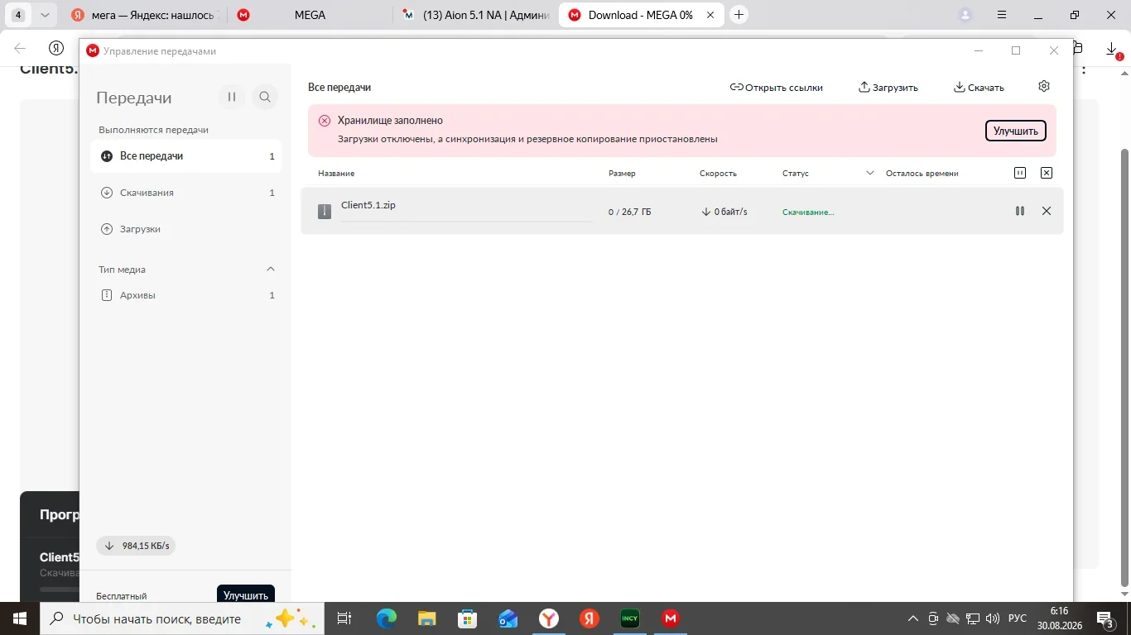
Task: Pause all transfers button beside Передачи heading
Action: 232,97
